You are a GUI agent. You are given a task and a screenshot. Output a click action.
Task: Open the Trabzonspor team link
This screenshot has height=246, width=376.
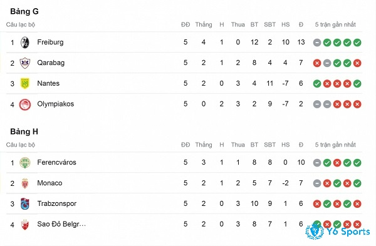[57, 203]
